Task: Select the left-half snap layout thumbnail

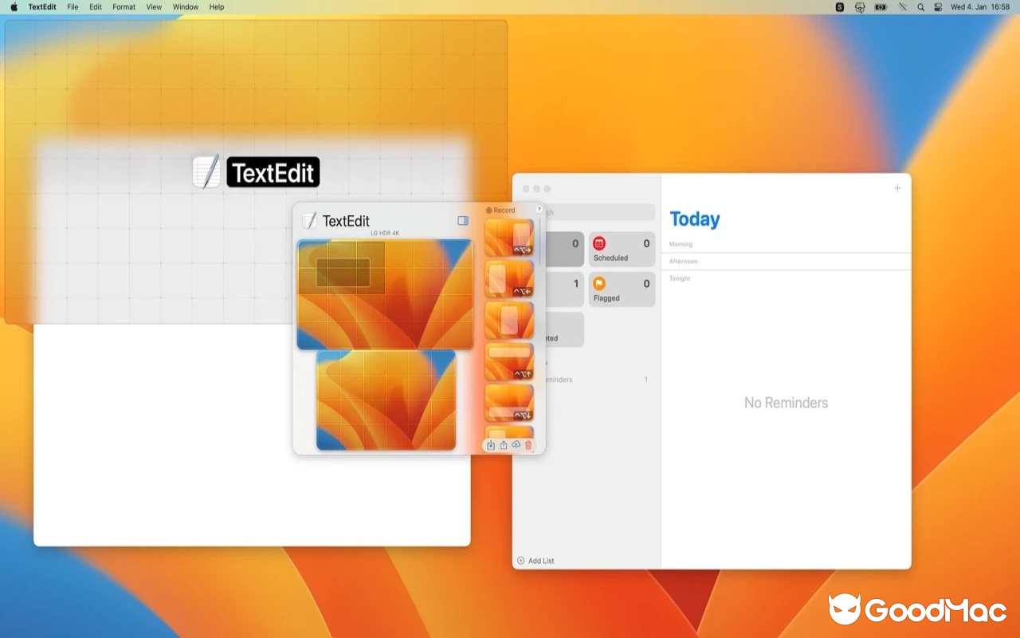Action: click(509, 279)
